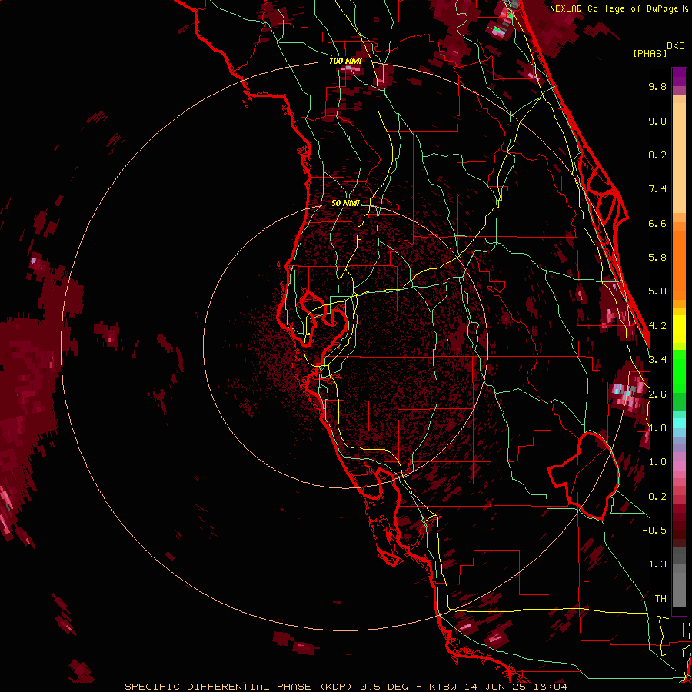
Task: Click the 7.4 legend value
Action: (657, 189)
